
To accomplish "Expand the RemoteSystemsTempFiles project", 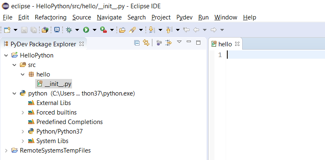I will click(x=6, y=150).
